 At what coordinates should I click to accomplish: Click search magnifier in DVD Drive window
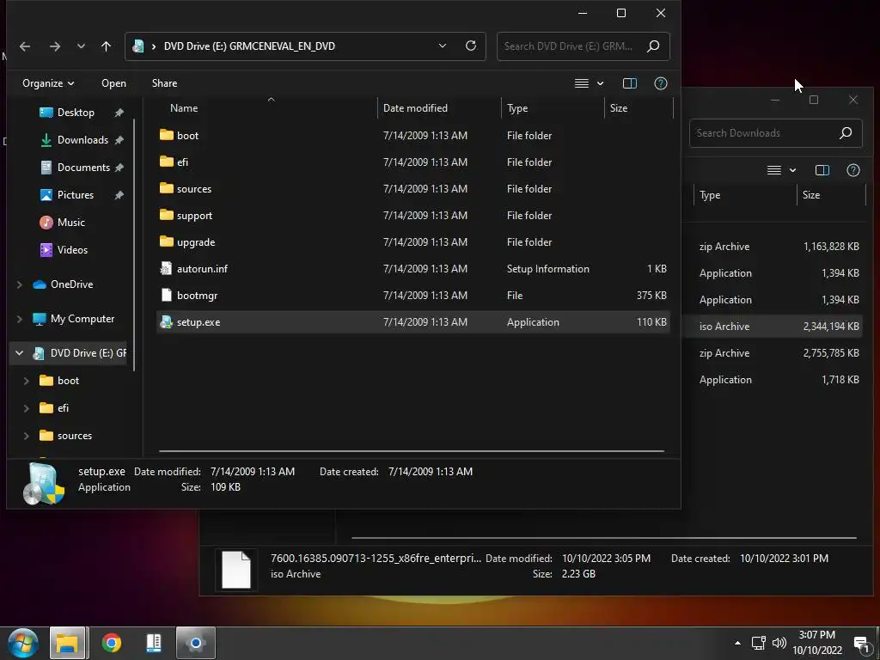tap(653, 46)
